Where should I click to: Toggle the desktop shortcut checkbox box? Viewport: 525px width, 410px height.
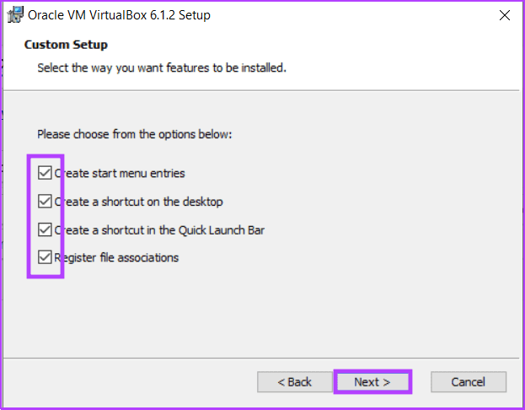(45, 202)
